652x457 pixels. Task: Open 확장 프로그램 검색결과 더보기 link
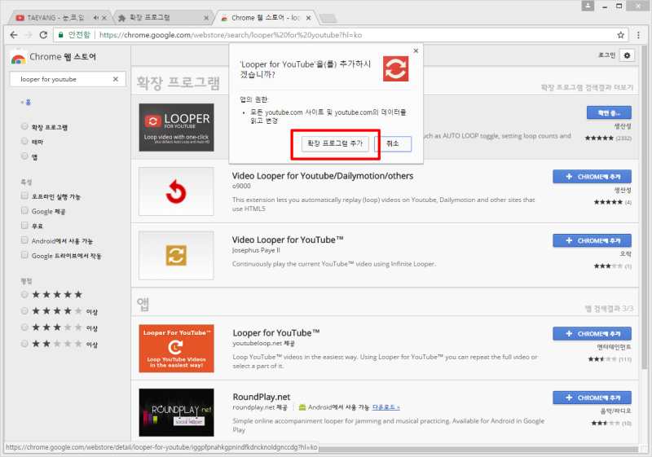pyautogui.click(x=587, y=87)
